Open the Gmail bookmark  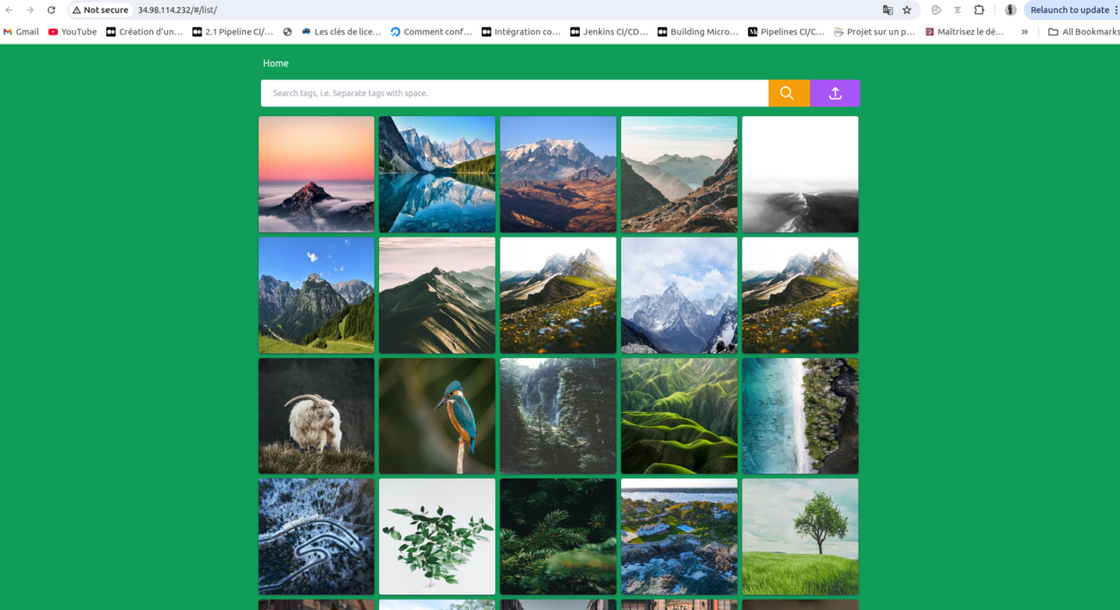pos(22,32)
